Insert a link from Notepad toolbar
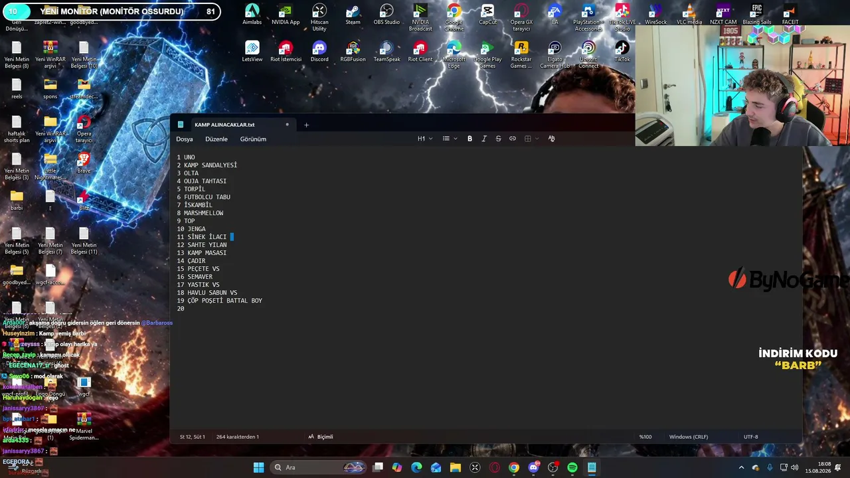Screen dimensions: 850x478 coord(513,139)
